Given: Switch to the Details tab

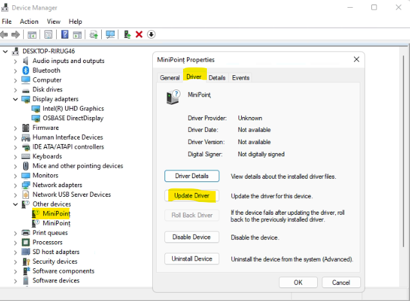Looking at the screenshot, I should pyautogui.click(x=217, y=78).
